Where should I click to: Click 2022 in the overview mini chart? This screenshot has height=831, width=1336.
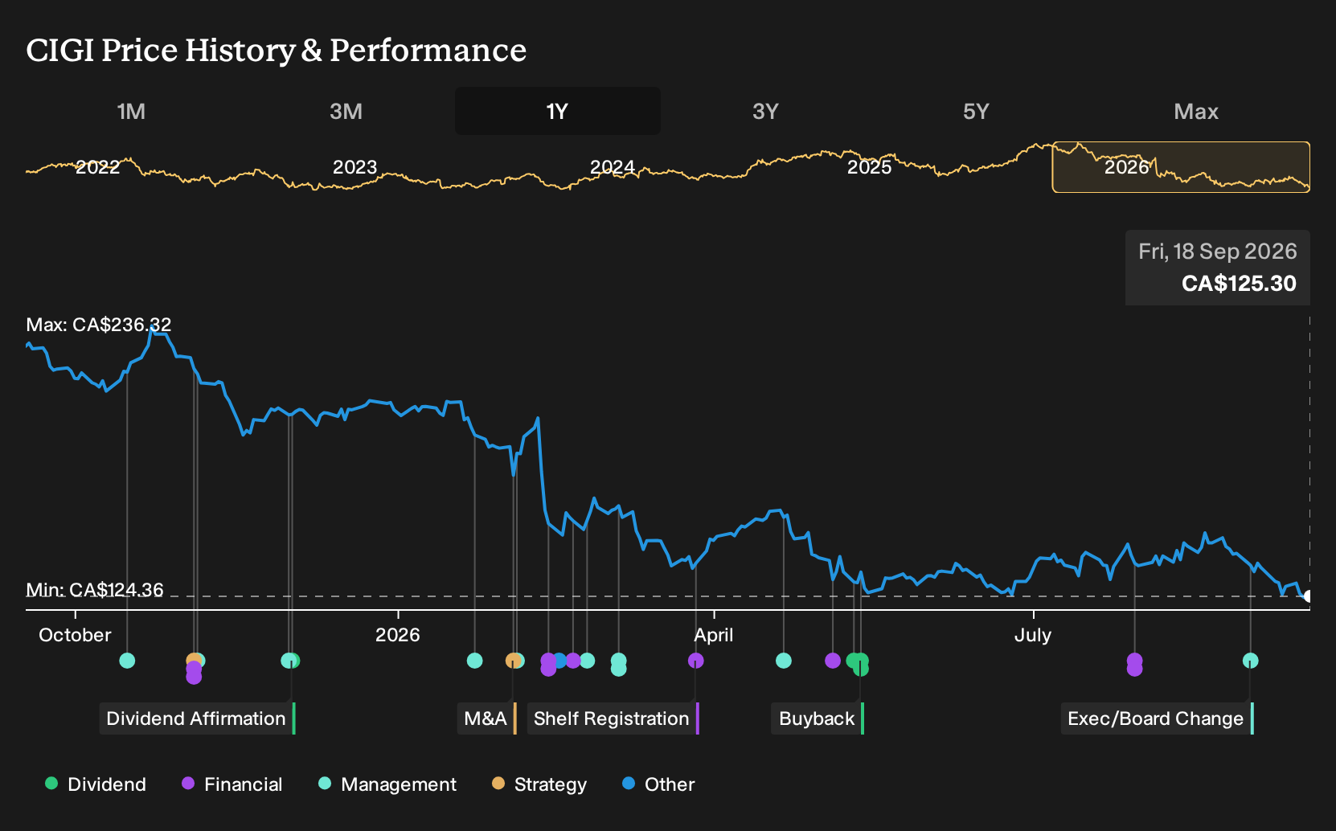97,167
